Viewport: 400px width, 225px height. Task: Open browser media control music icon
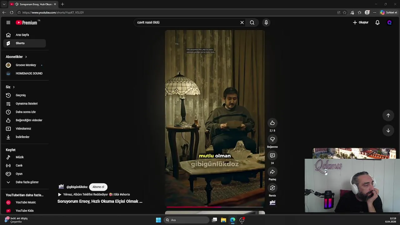click(x=352, y=12)
